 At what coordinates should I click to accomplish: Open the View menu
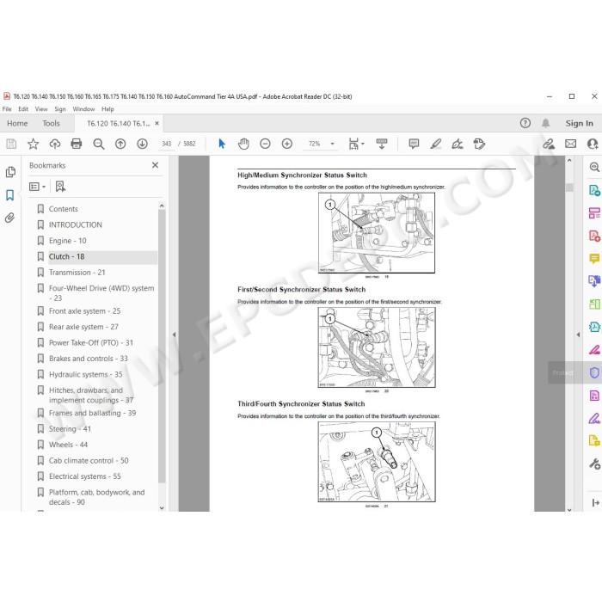[x=41, y=109]
